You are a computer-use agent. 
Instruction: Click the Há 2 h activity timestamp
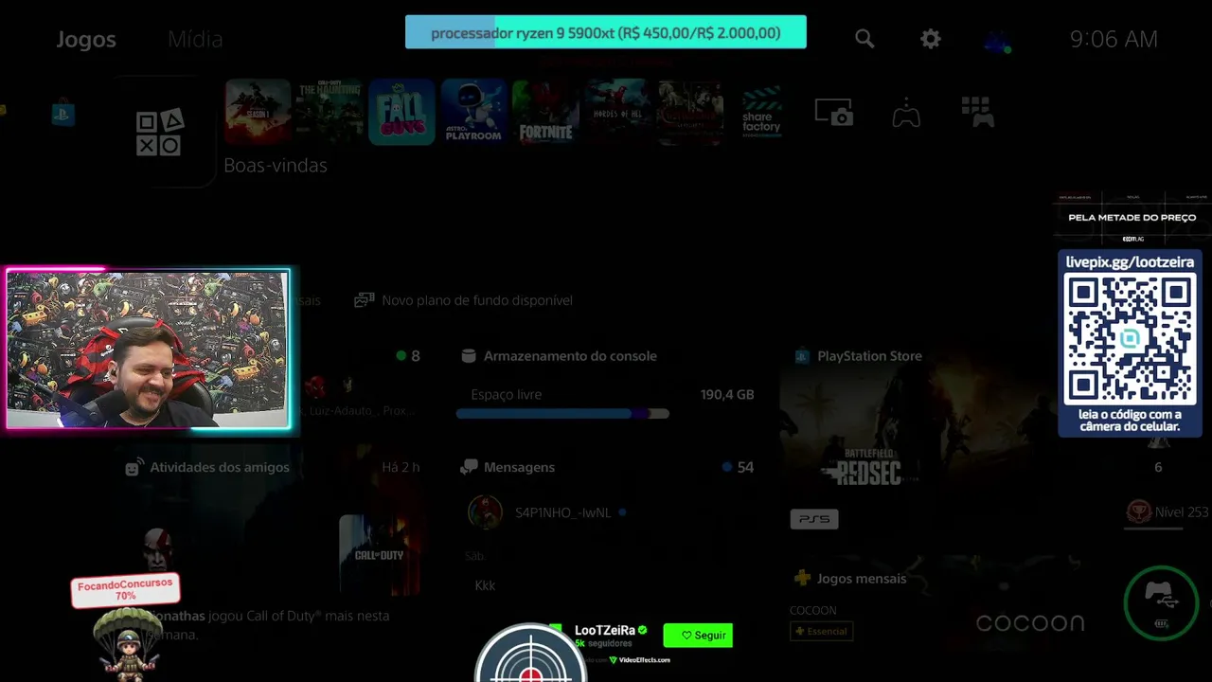401,467
